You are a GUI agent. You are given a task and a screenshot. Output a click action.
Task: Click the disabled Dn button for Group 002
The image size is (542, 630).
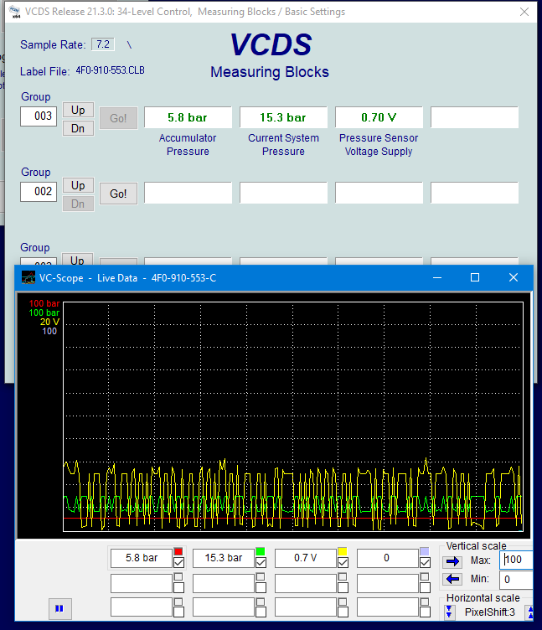(78, 204)
